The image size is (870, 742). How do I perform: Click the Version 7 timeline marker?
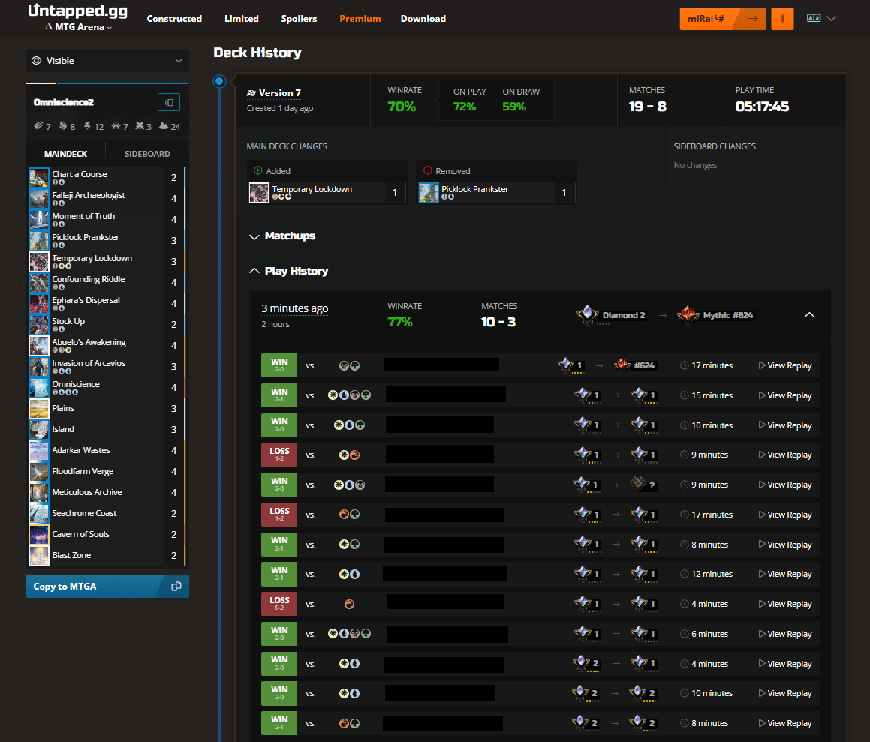[x=219, y=82]
